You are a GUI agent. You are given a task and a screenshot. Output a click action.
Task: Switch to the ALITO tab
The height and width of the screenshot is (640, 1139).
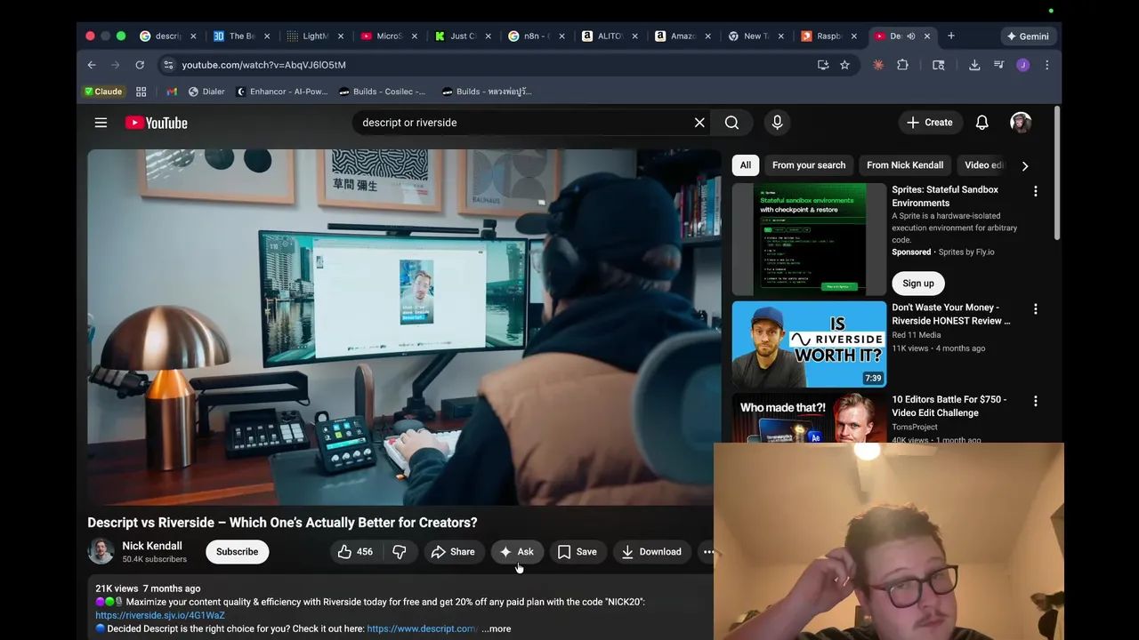(610, 36)
